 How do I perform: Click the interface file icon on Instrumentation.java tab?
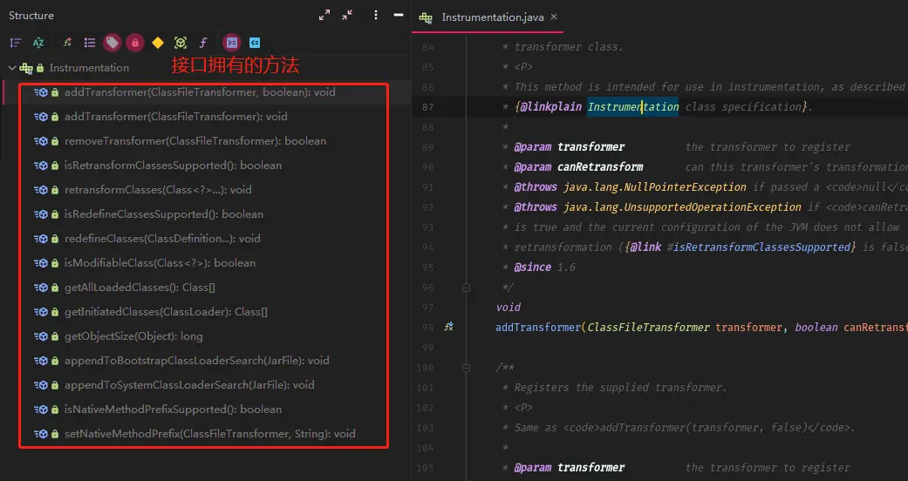point(427,17)
